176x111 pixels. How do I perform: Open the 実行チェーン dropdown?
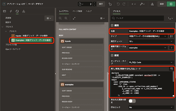coord(151,41)
